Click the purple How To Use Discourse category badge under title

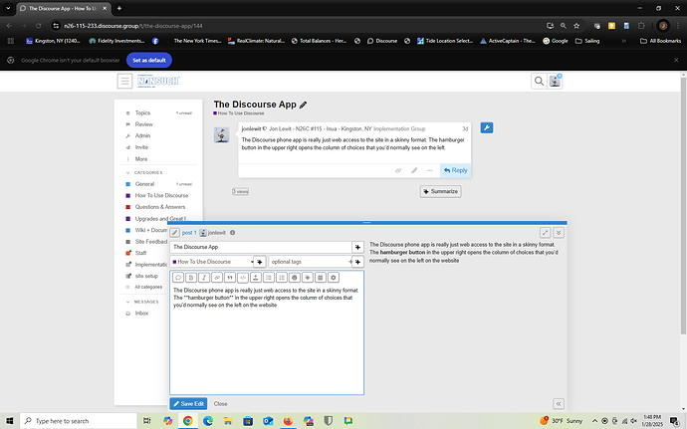239,113
